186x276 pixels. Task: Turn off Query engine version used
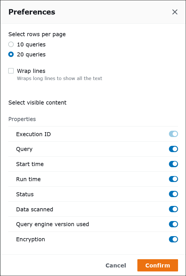(x=173, y=224)
